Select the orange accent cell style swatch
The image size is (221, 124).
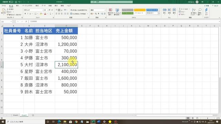point(140,10)
